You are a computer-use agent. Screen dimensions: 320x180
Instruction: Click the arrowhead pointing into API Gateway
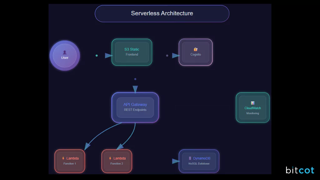click(135, 89)
